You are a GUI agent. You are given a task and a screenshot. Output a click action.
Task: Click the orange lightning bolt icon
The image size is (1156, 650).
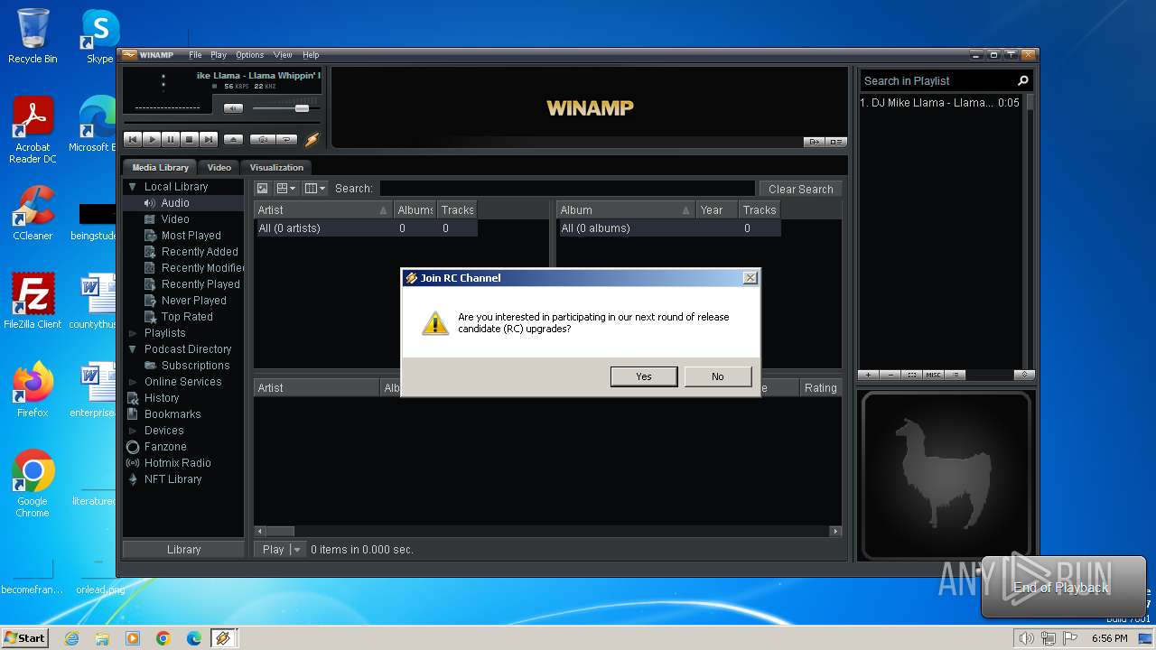[312, 139]
